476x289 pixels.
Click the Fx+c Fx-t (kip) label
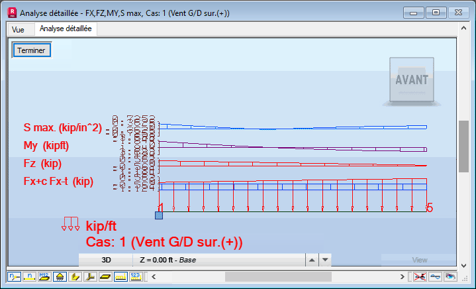click(x=58, y=182)
